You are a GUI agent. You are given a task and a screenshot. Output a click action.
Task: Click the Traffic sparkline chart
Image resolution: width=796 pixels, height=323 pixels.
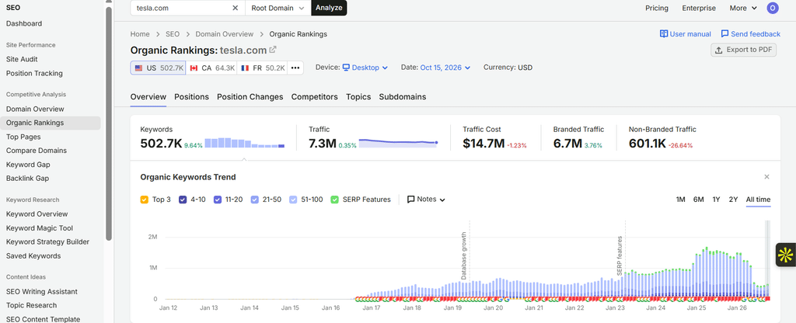[x=398, y=143]
